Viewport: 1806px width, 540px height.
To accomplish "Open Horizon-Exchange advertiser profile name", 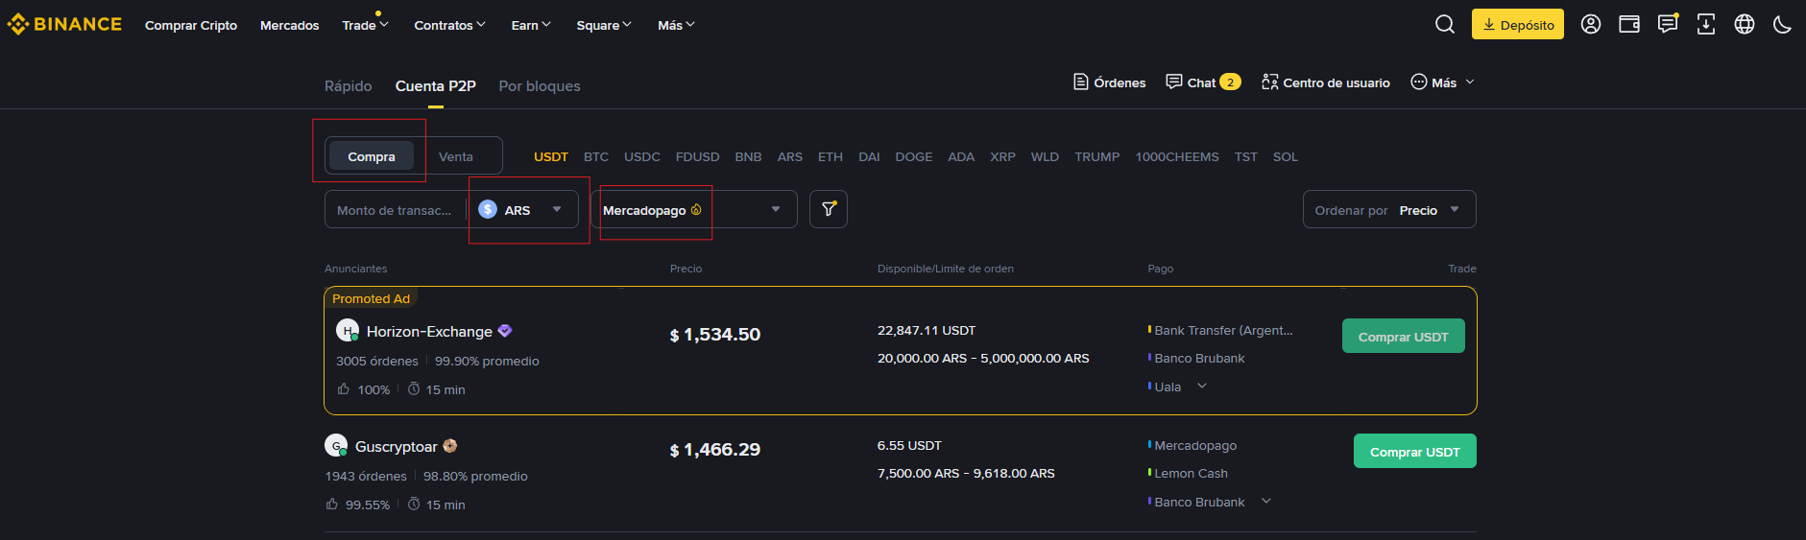I will (429, 331).
